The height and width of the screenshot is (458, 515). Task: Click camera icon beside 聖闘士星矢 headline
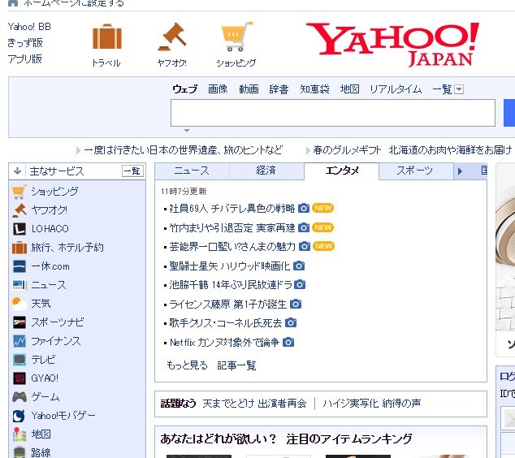click(299, 266)
